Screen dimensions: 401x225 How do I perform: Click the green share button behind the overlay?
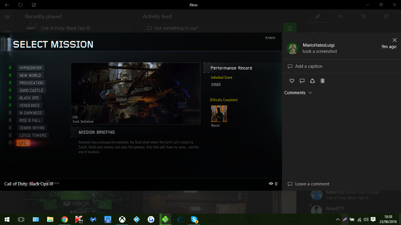290,28
